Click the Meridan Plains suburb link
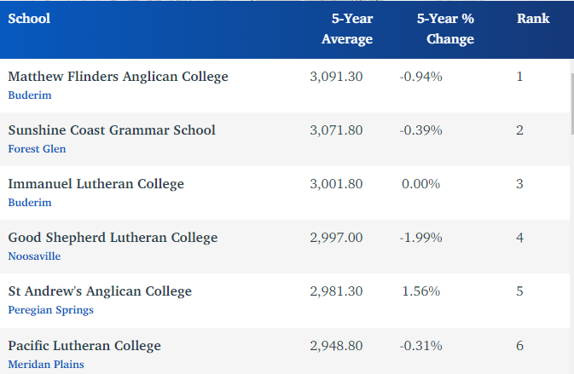The height and width of the screenshot is (374, 574). (46, 365)
